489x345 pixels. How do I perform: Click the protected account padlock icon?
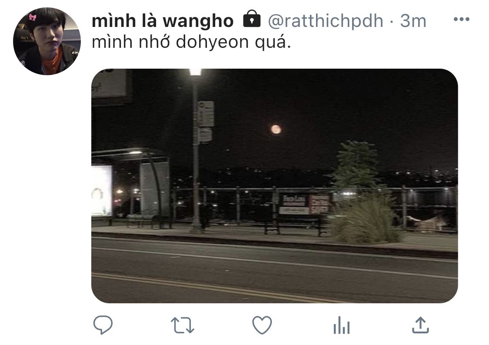(x=252, y=19)
